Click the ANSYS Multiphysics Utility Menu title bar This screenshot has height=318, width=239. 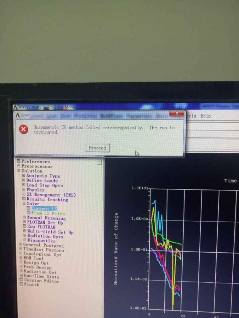(126, 107)
